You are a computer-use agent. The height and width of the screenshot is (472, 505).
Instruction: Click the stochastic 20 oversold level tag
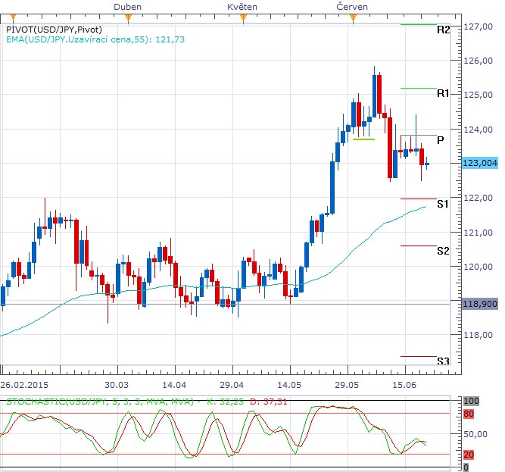[469, 455]
